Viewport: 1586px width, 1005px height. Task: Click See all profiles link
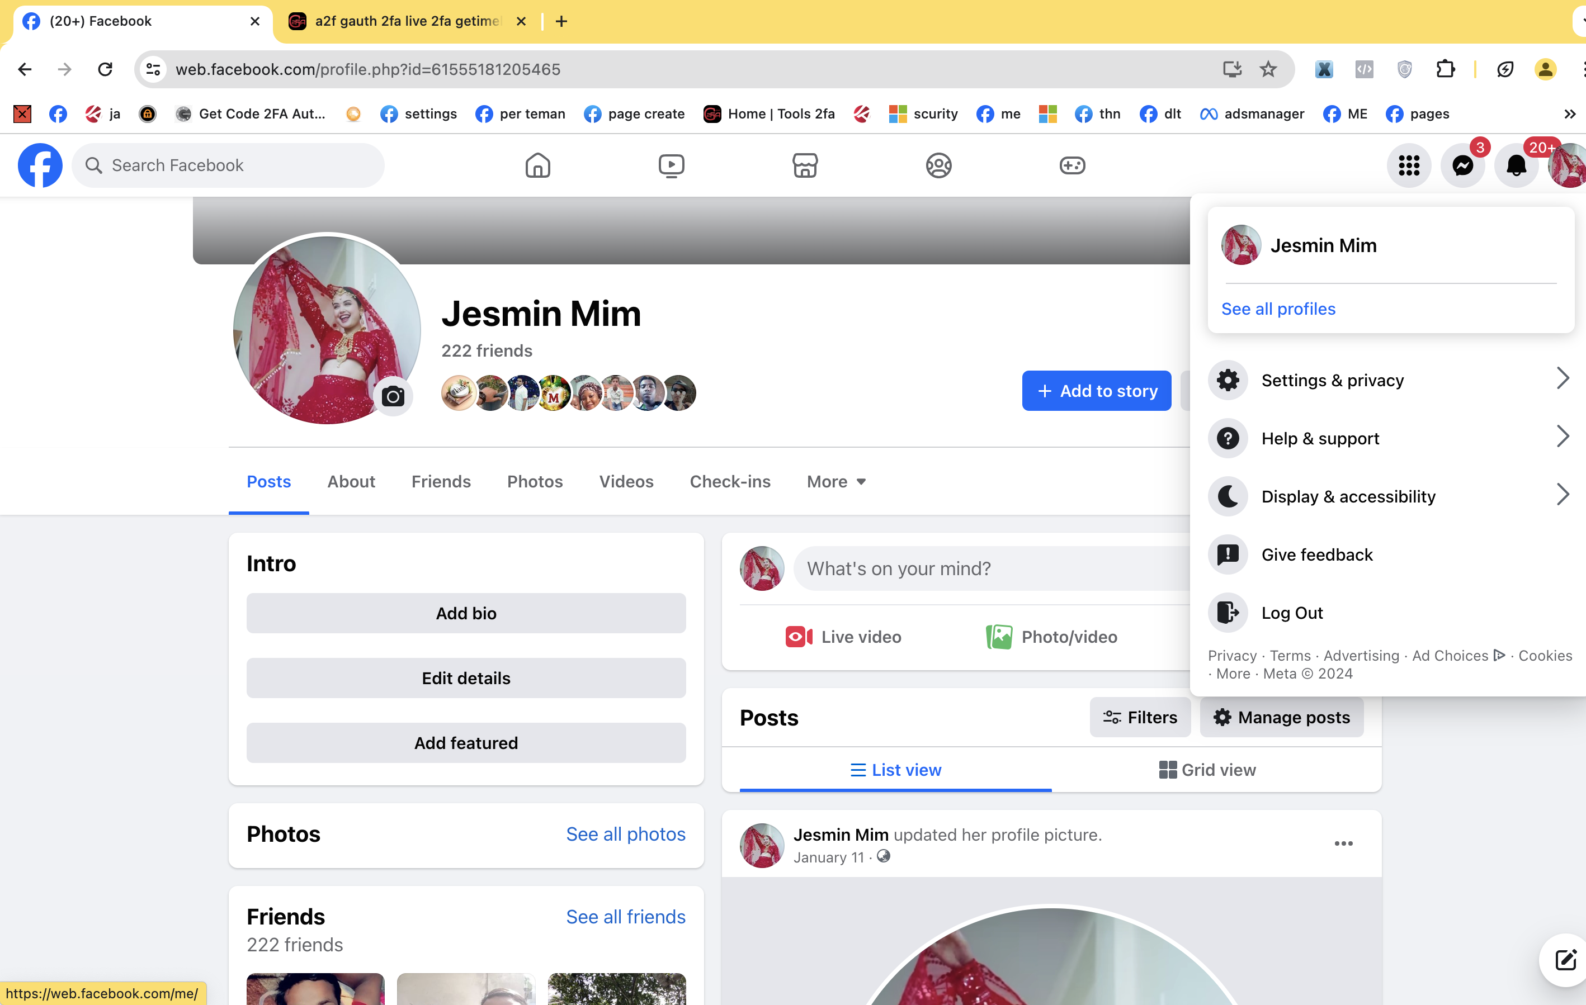click(1278, 309)
